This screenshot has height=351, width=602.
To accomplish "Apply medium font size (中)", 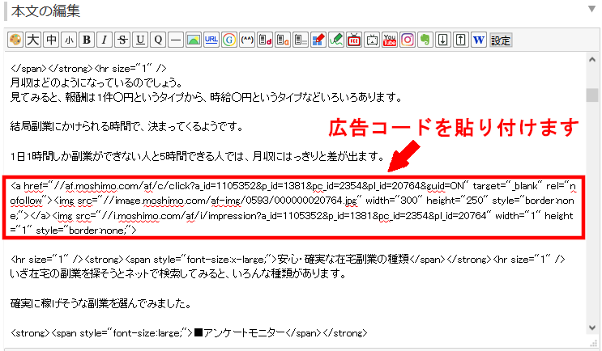I will click(x=51, y=40).
